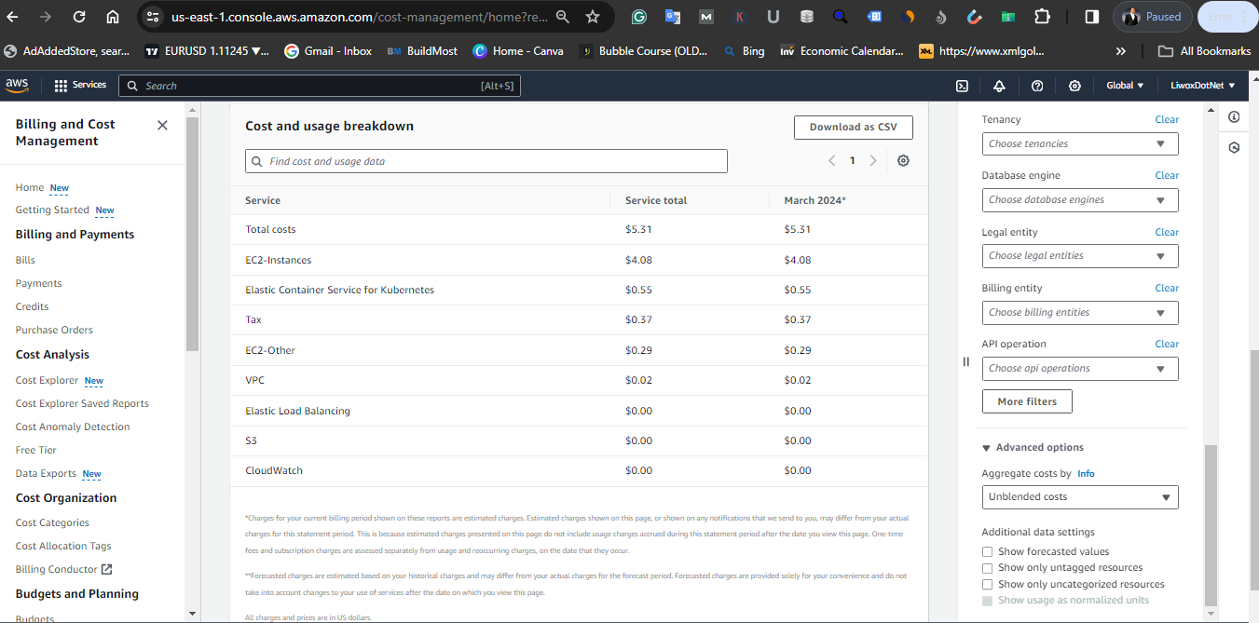The height and width of the screenshot is (623, 1259).
Task: Open the AWS Services grid menu
Action: (80, 86)
